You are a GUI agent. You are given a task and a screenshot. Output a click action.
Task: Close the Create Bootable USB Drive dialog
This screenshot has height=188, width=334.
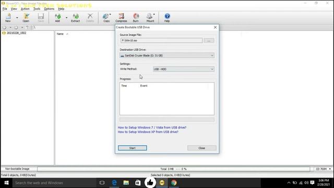point(215,27)
